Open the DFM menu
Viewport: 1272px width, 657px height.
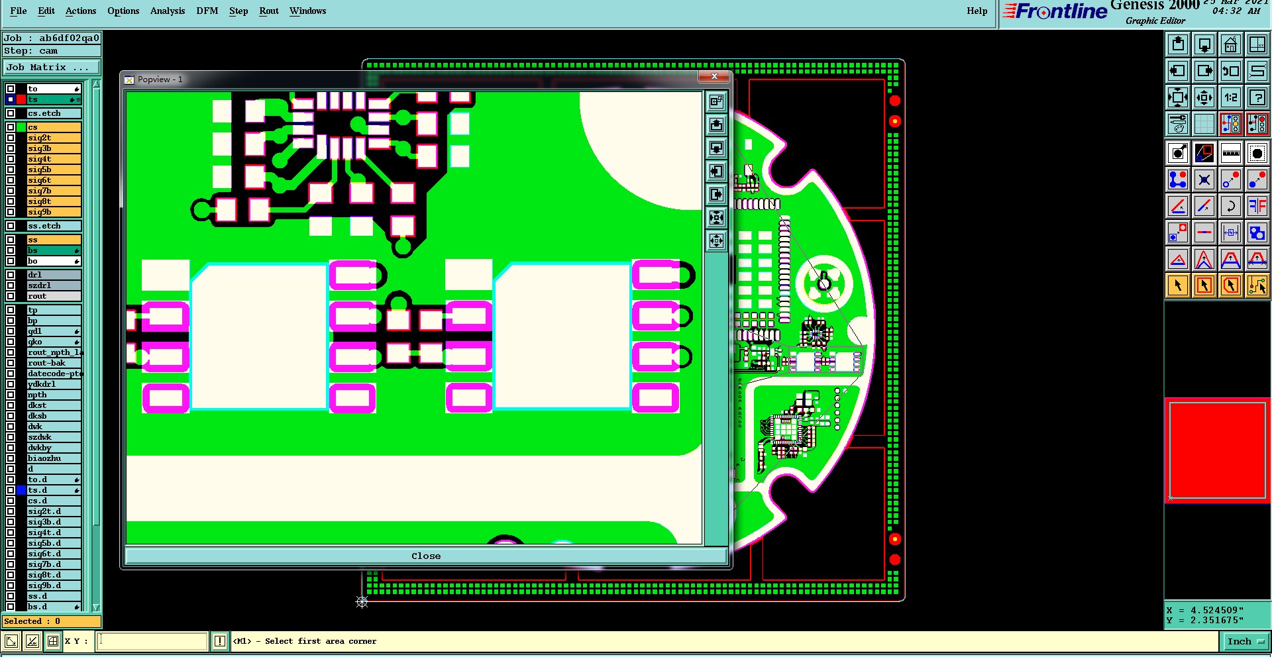207,11
